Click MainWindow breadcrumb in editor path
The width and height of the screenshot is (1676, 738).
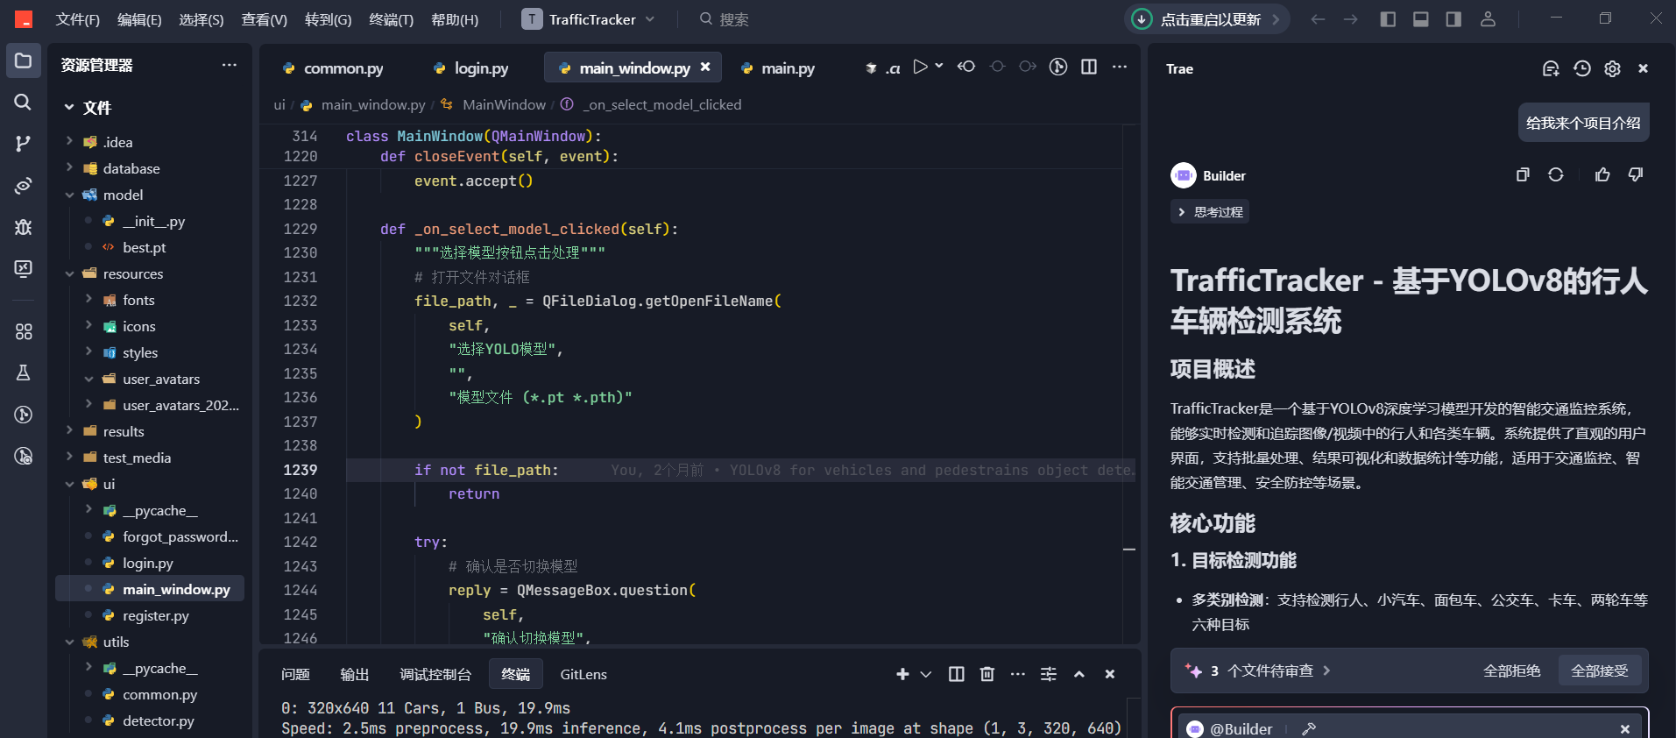504,104
